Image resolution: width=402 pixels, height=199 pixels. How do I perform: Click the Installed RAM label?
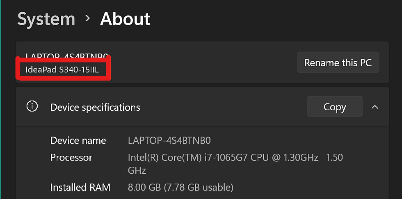pos(80,188)
